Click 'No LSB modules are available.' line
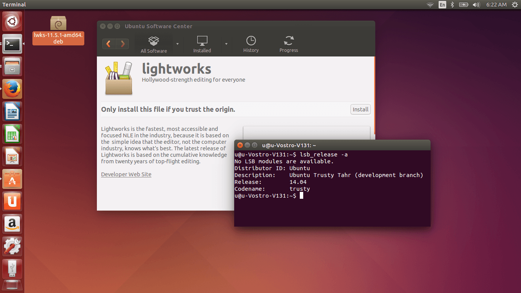The image size is (521, 293). [x=284, y=161]
